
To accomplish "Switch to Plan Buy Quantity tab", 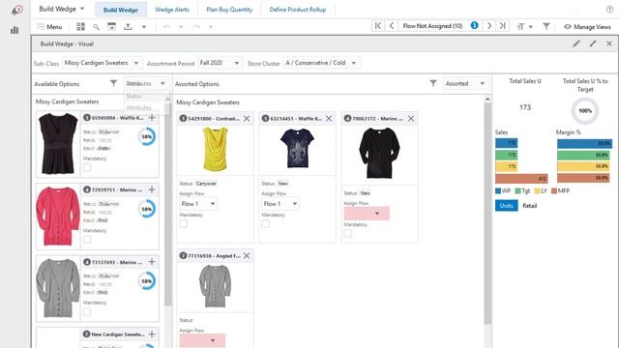I will 229,10.
